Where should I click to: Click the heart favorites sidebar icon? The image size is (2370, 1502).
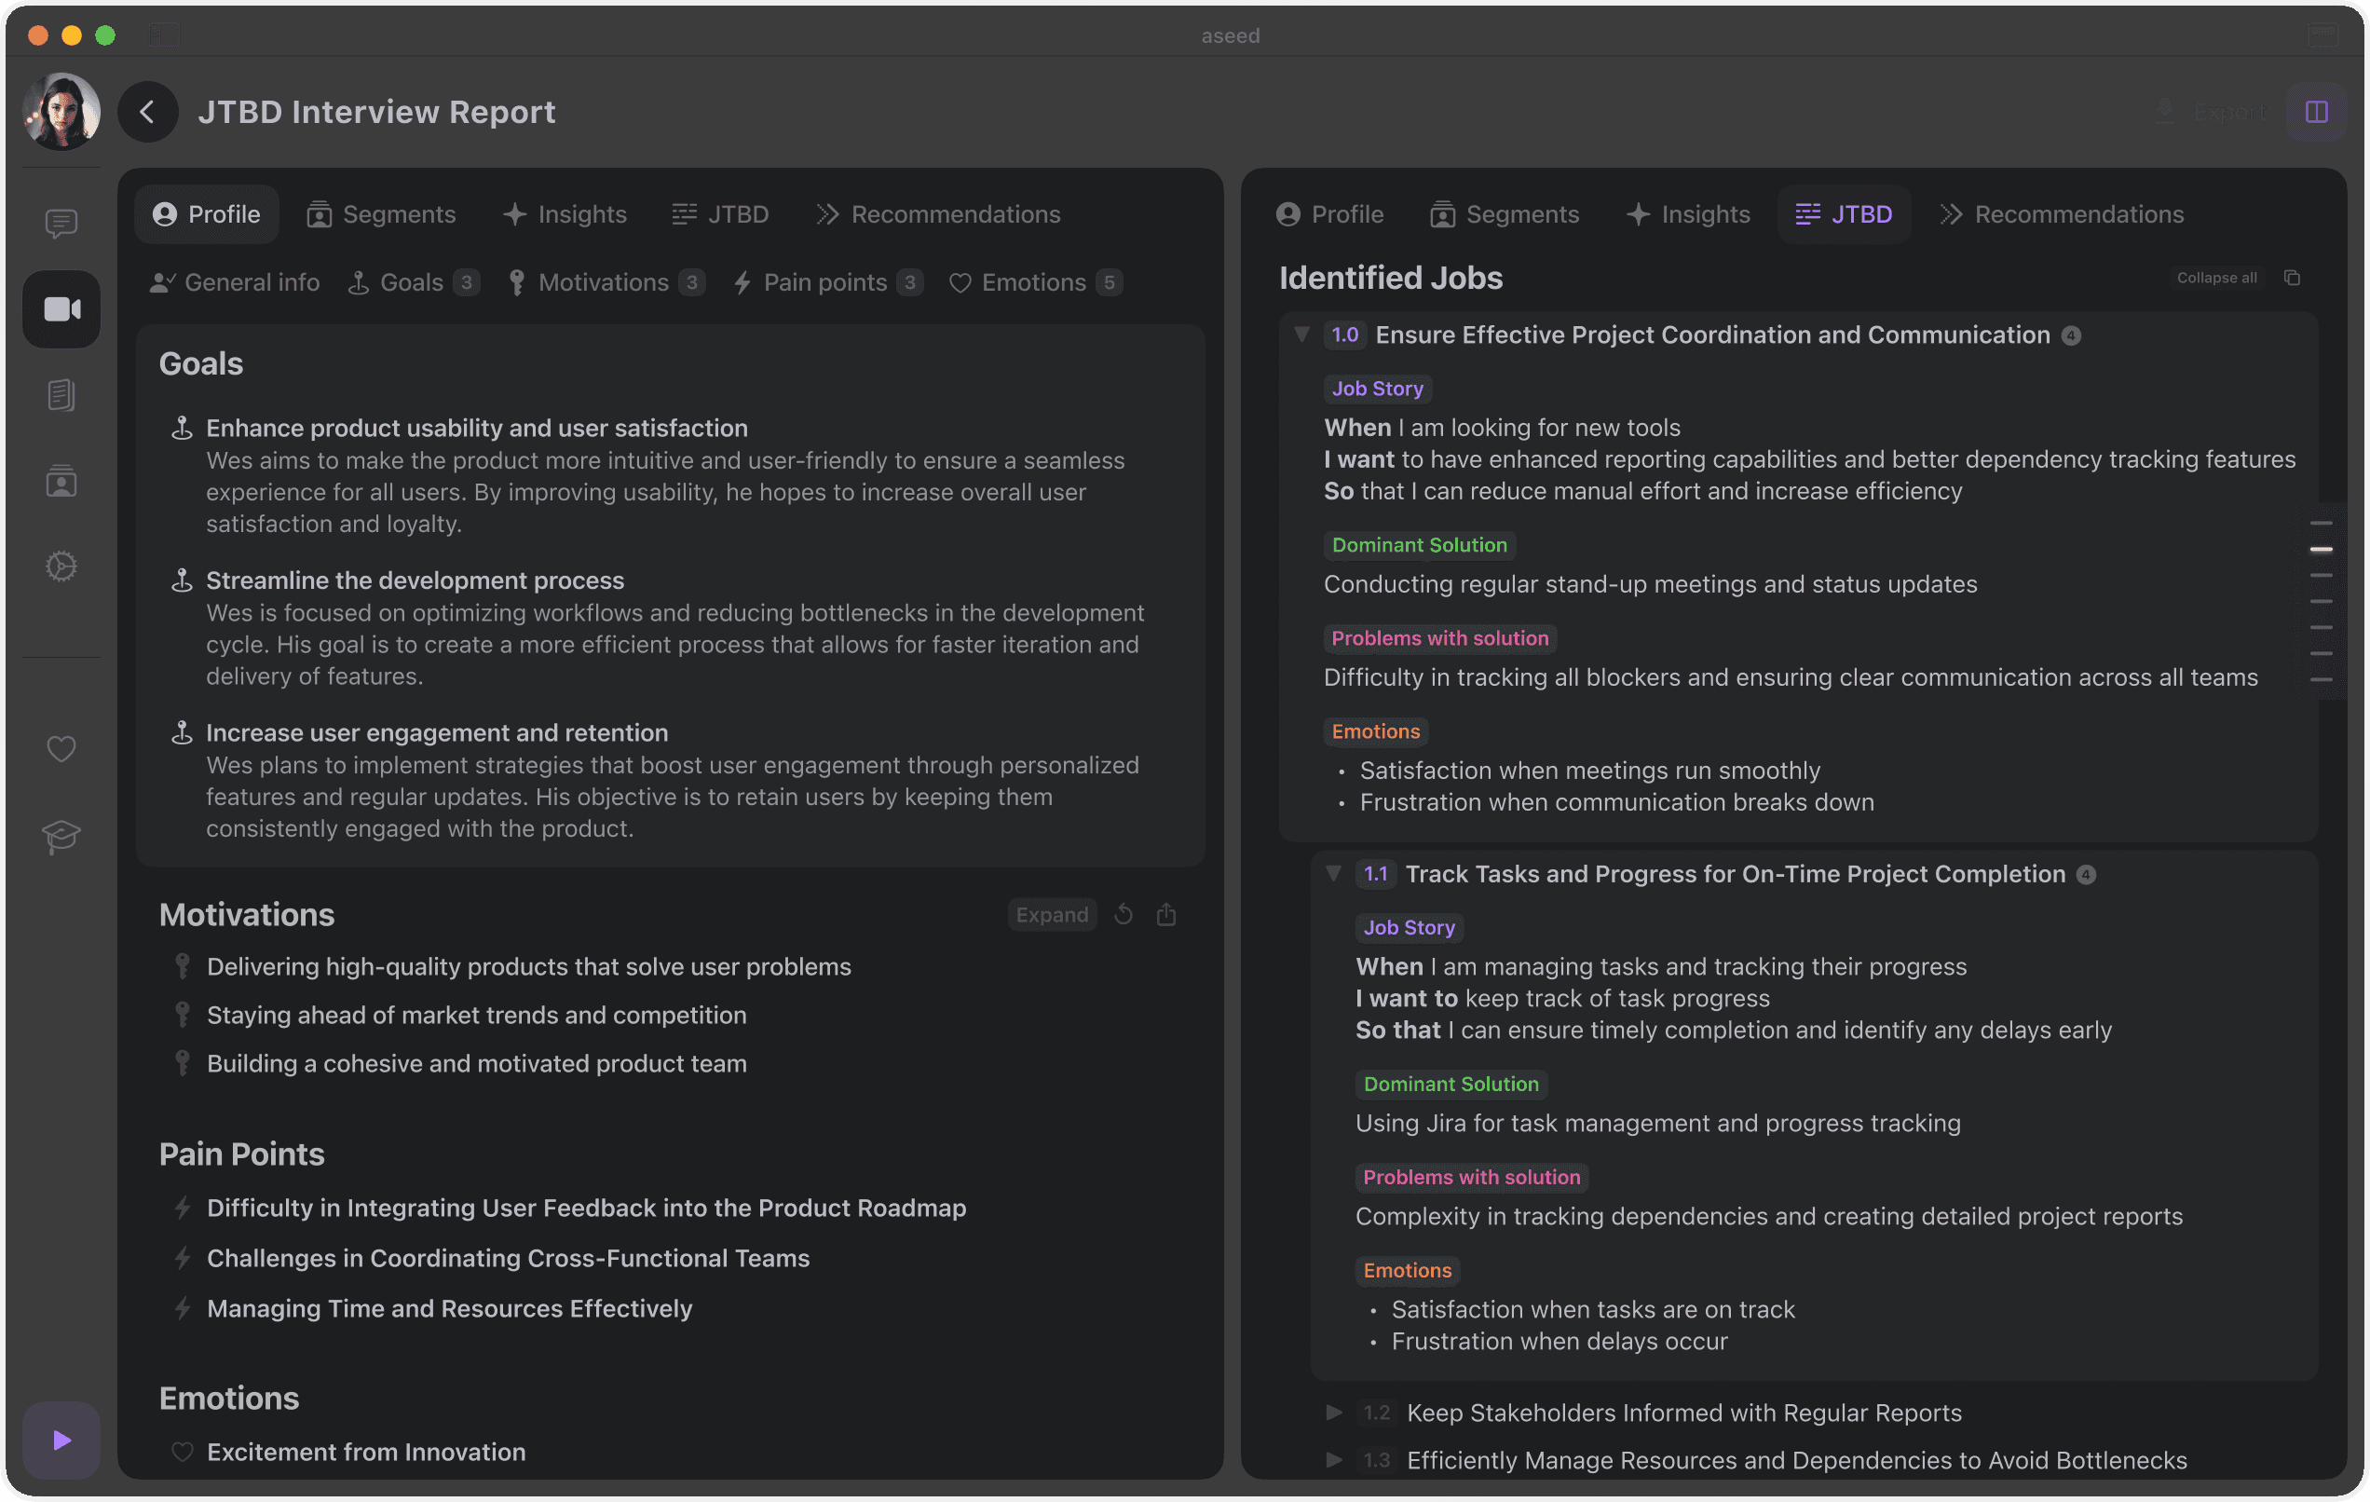point(61,749)
